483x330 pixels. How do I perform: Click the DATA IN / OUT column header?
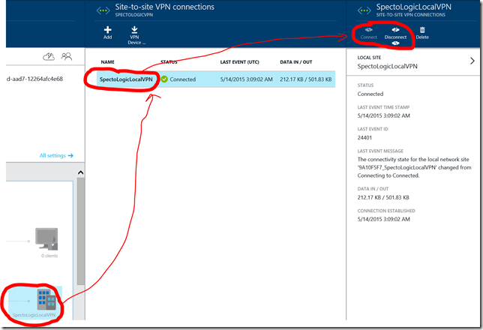tap(296, 61)
